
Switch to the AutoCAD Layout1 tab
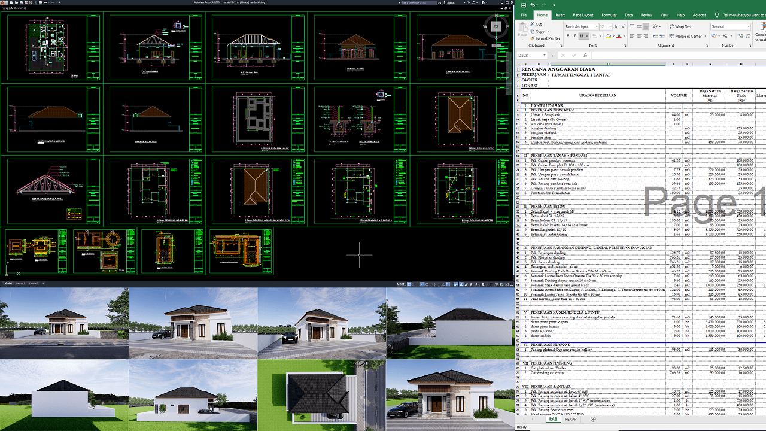[x=20, y=283]
